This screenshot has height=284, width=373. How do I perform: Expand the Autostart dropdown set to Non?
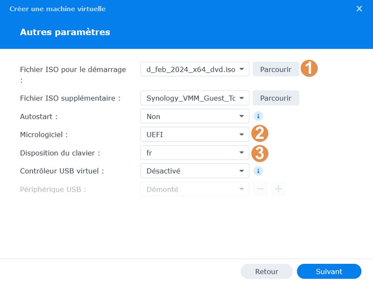click(x=194, y=116)
